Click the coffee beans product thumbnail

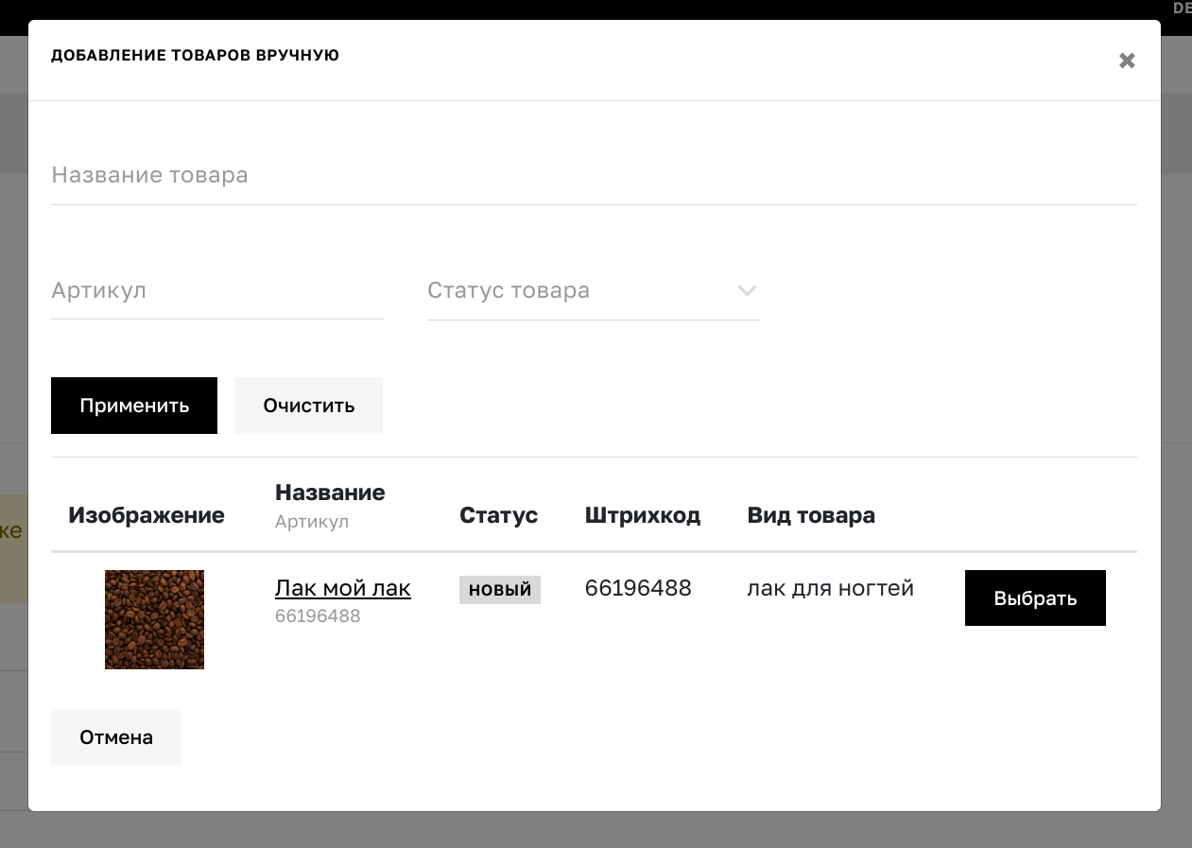(154, 619)
